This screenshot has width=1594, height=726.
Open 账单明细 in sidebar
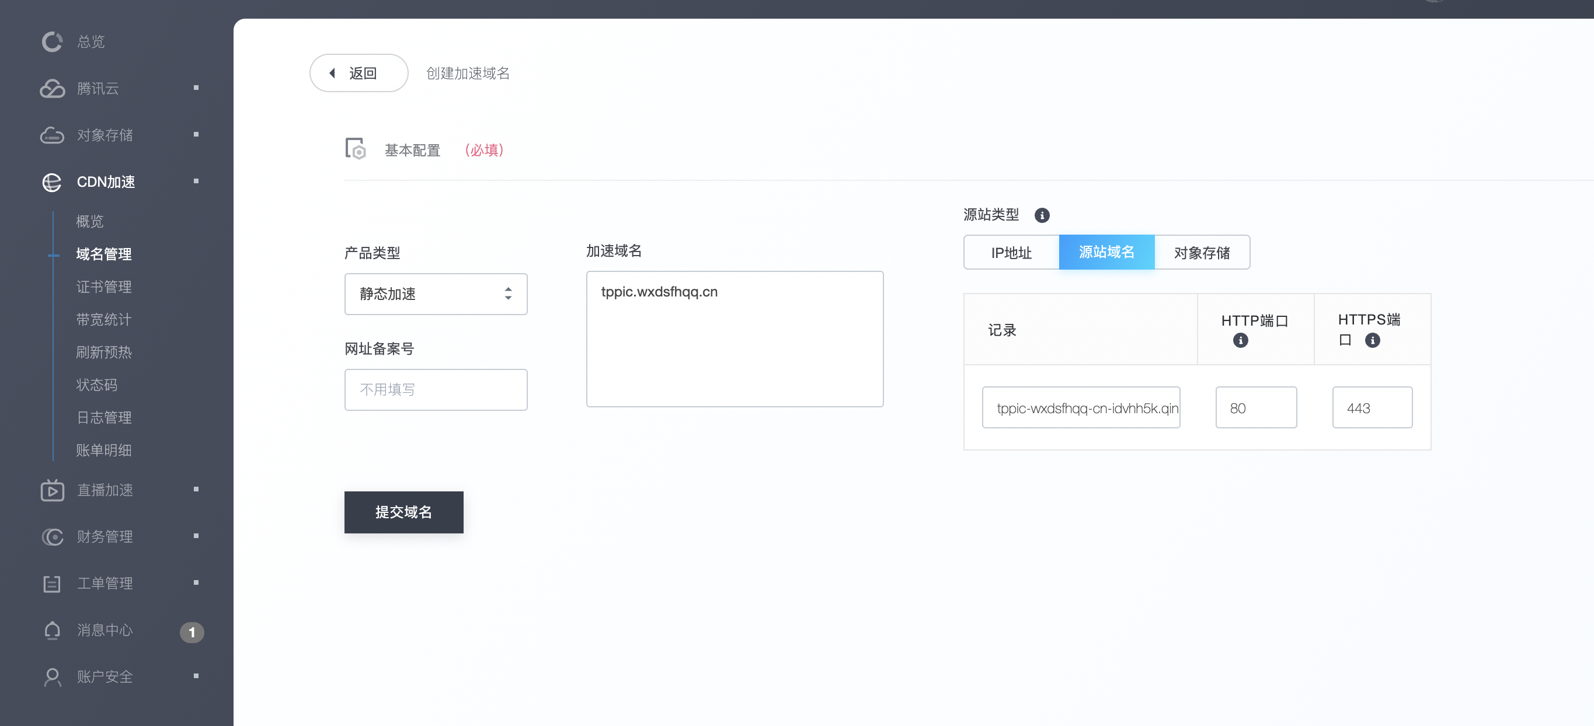coord(104,450)
